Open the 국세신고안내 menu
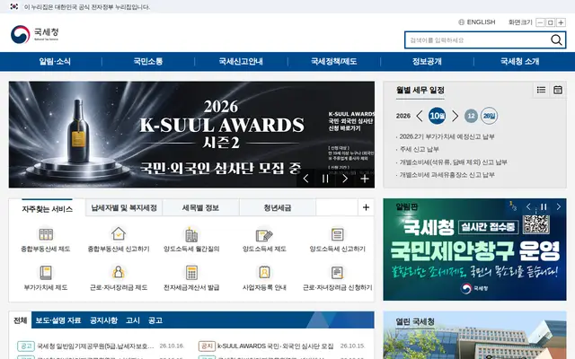The height and width of the screenshot is (359, 575). tap(241, 61)
